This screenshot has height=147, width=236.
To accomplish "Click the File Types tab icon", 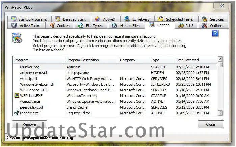I will click(x=80, y=25).
